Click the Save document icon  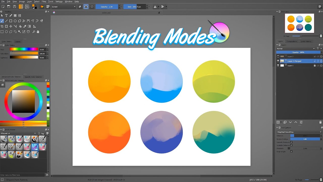click(14, 7)
